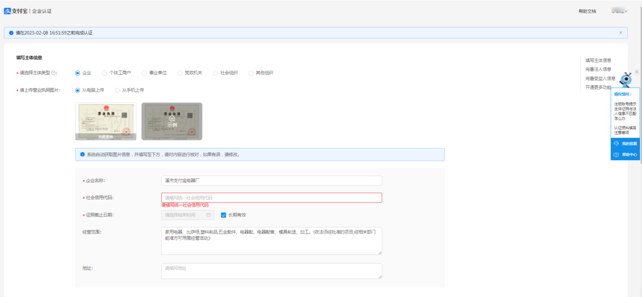Click the 企业名称 input field
This screenshot has width=642, height=297.
(x=271, y=181)
